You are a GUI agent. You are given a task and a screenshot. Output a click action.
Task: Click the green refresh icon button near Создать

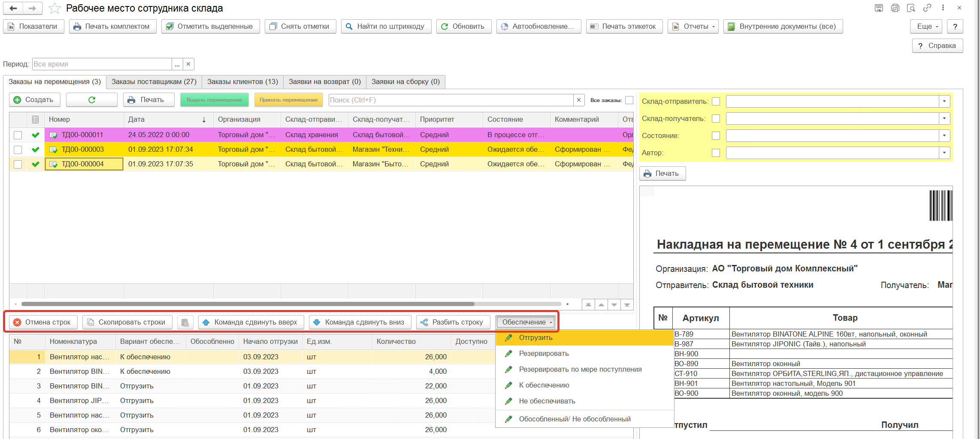[91, 100]
